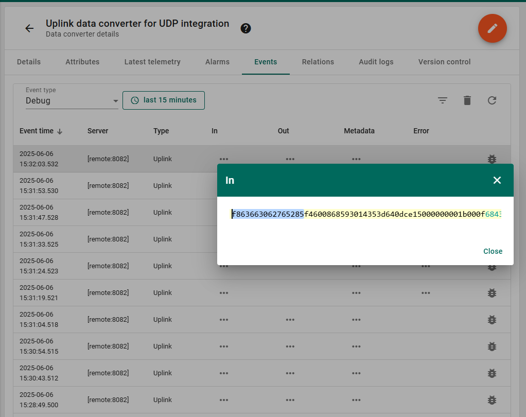Screen dimensions: 526x417
Task: Click the Metadata column header
Action: pyautogui.click(x=359, y=131)
